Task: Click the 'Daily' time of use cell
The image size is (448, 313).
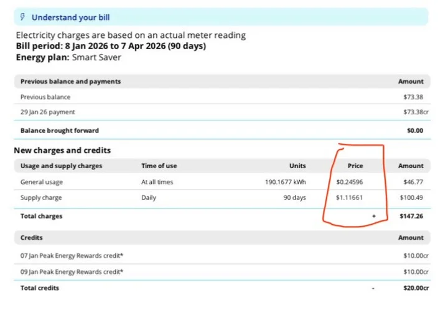Action: tap(149, 197)
